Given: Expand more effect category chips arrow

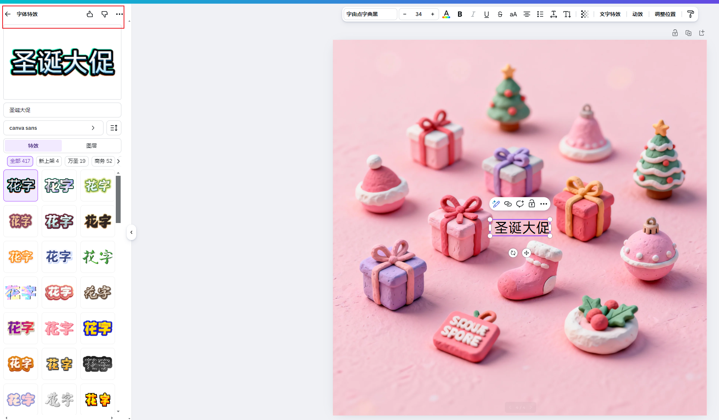Looking at the screenshot, I should tap(118, 161).
